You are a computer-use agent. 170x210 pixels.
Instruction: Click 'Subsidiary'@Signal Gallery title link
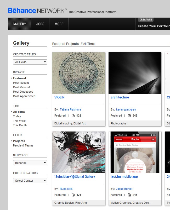pos(75,177)
